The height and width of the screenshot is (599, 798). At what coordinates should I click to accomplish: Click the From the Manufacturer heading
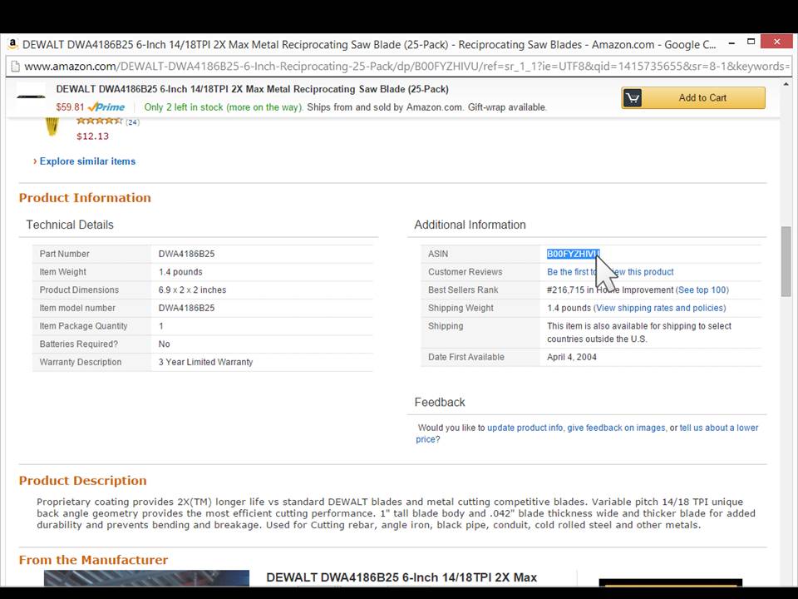93,560
